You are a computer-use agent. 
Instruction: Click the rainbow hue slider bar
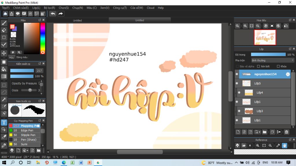[x=43, y=38]
